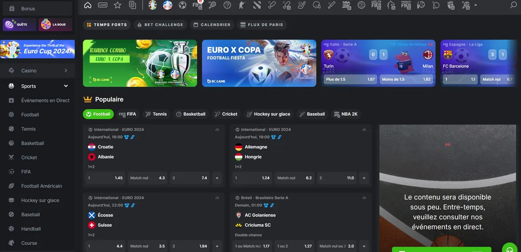Expand the Casino sidebar menu
This screenshot has width=521, height=252.
click(66, 71)
